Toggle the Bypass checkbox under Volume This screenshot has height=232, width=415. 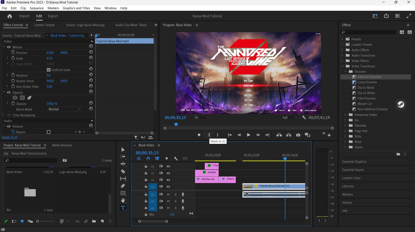pyautogui.click(x=48, y=132)
